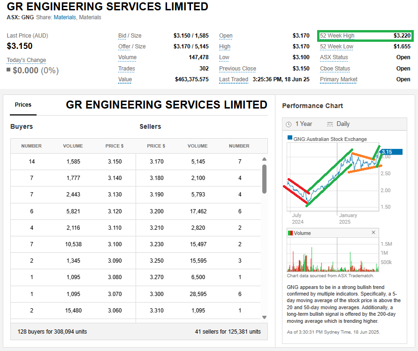Click the ASX Status label
The width and height of the screenshot is (418, 351).
point(334,57)
